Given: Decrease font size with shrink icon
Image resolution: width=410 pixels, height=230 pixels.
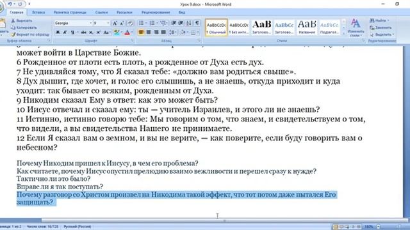Looking at the screenshot, I should point(122,23).
